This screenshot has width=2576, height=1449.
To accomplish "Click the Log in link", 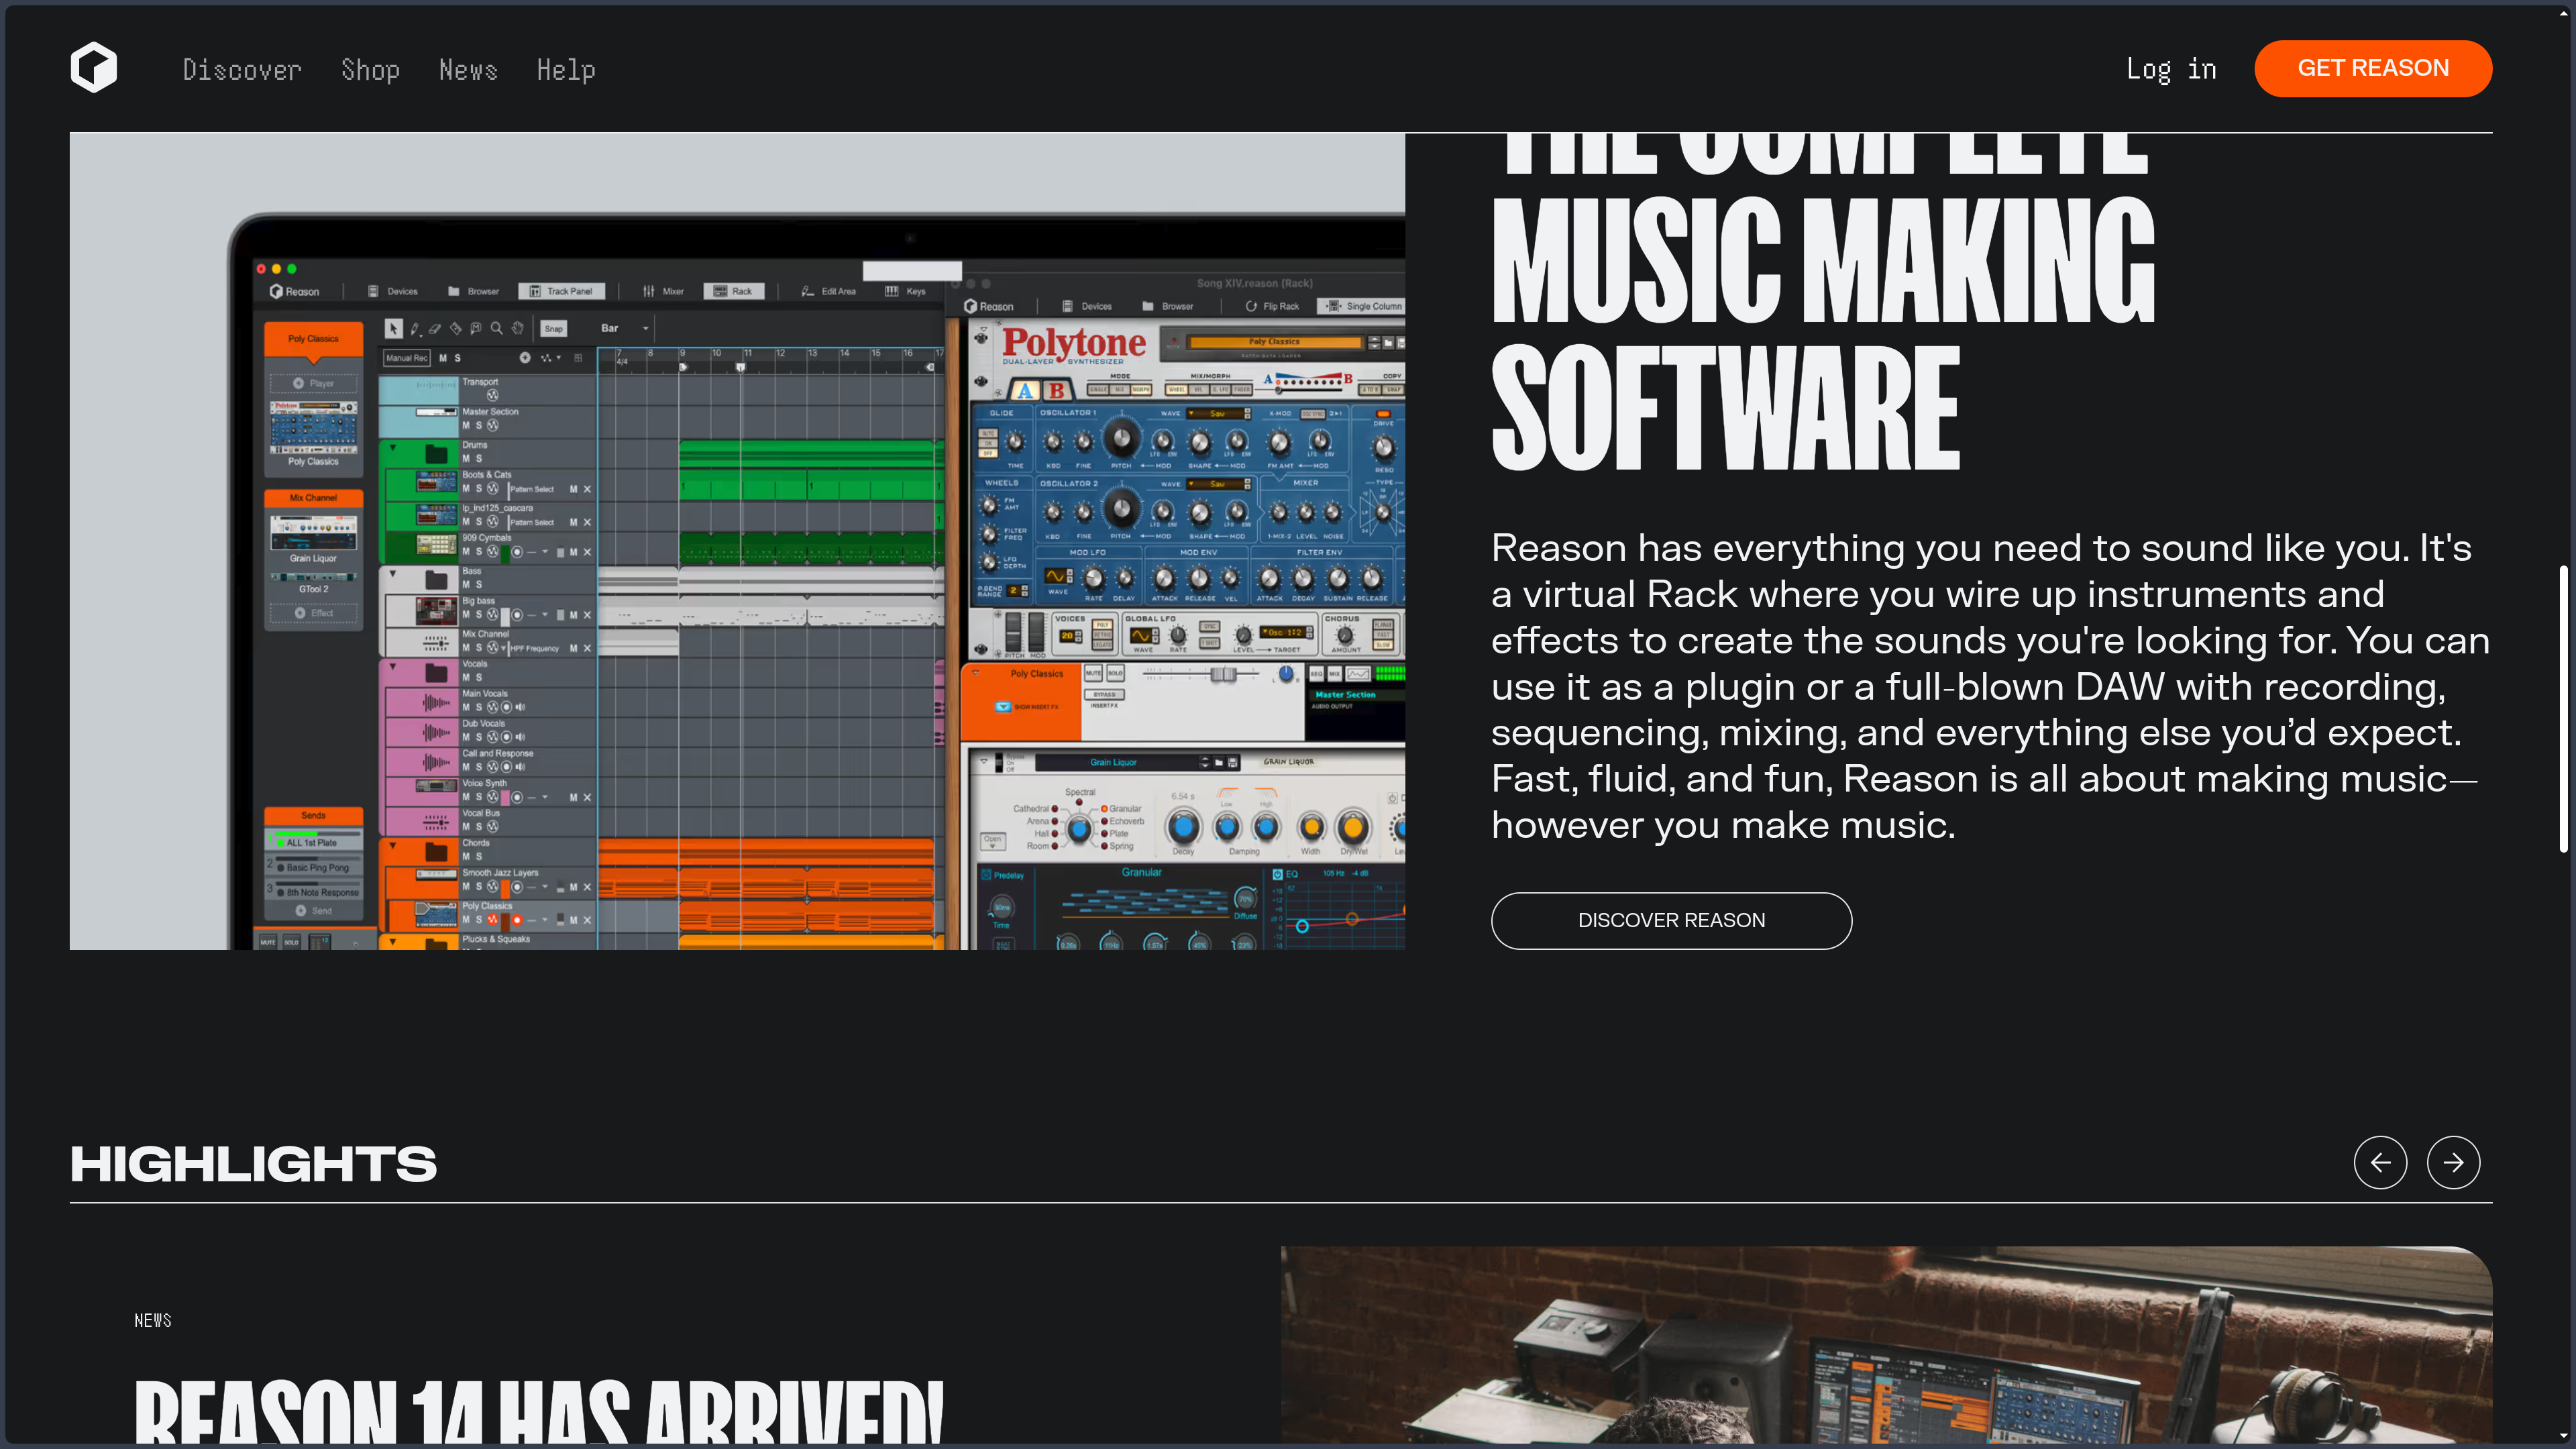I will tap(2171, 69).
